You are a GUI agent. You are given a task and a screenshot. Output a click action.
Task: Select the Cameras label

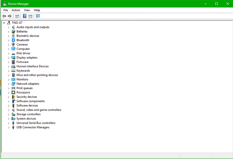[x=22, y=44]
